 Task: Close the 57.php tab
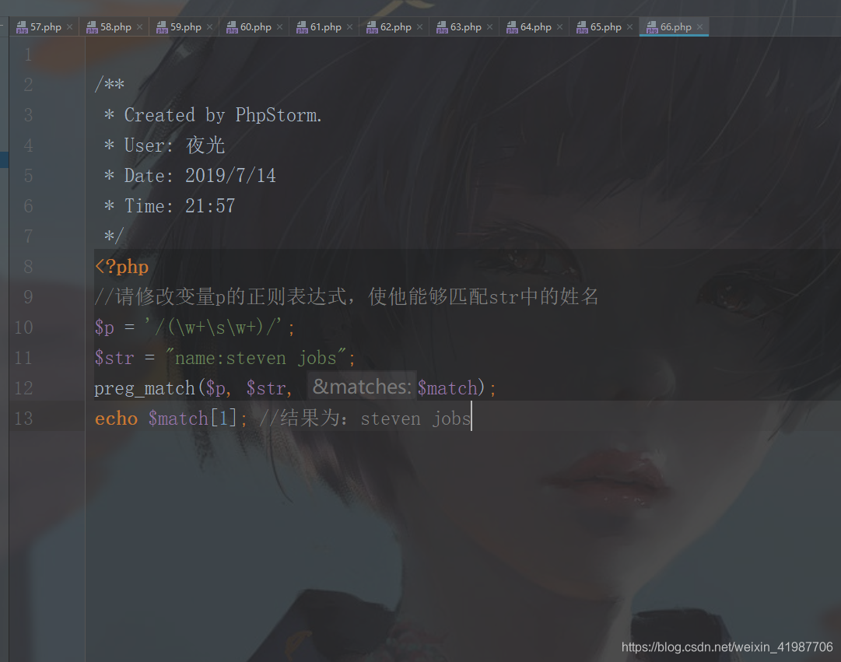(70, 26)
